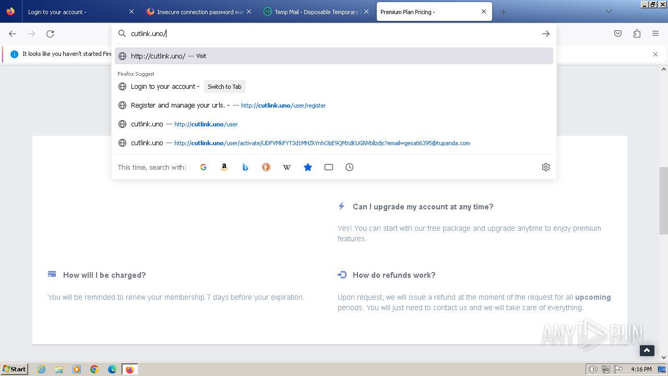Select http://cutlink.uno/ Visit suggestion
The width and height of the screenshot is (668, 376).
point(334,56)
